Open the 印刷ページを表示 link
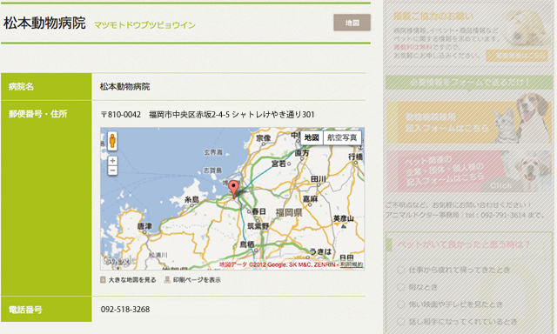The width and height of the screenshot is (557, 334). [197, 280]
